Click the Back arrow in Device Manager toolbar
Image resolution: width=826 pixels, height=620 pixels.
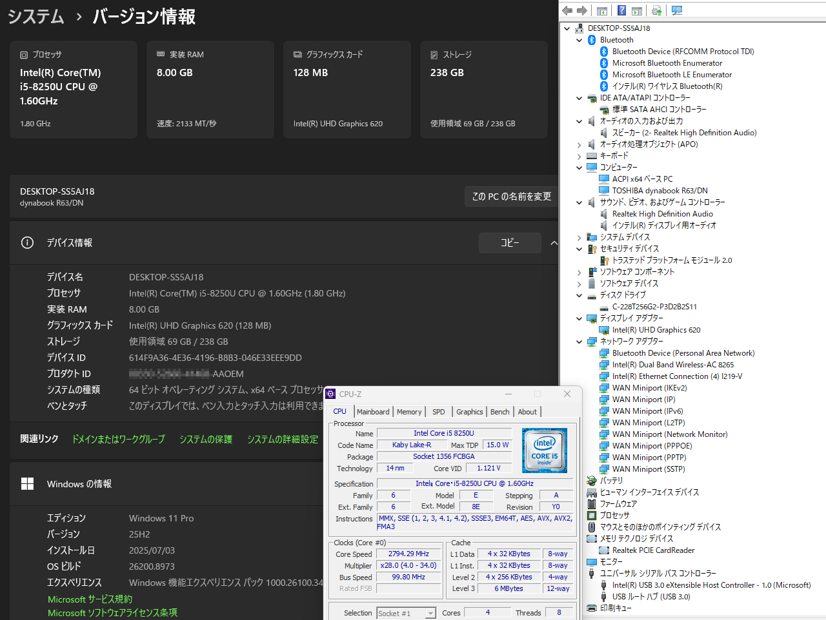pos(567,10)
